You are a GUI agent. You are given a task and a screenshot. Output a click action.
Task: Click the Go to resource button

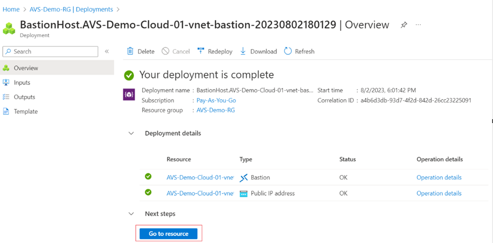click(169, 234)
